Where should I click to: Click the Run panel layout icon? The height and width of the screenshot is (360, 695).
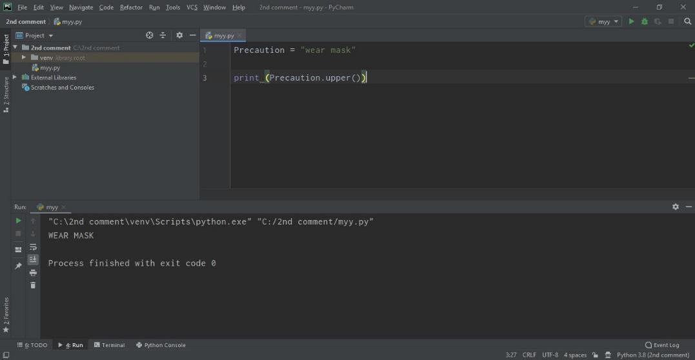point(18,250)
